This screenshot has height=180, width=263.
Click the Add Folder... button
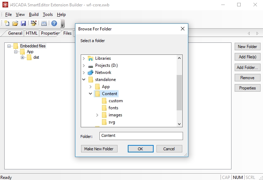tap(247, 68)
